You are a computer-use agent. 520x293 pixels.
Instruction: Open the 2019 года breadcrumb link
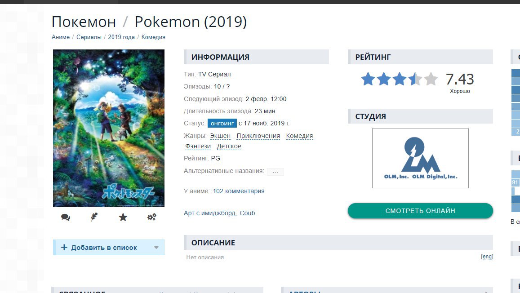[x=121, y=37]
